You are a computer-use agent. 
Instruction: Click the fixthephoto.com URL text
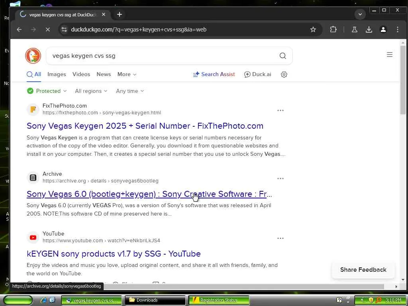102,113
